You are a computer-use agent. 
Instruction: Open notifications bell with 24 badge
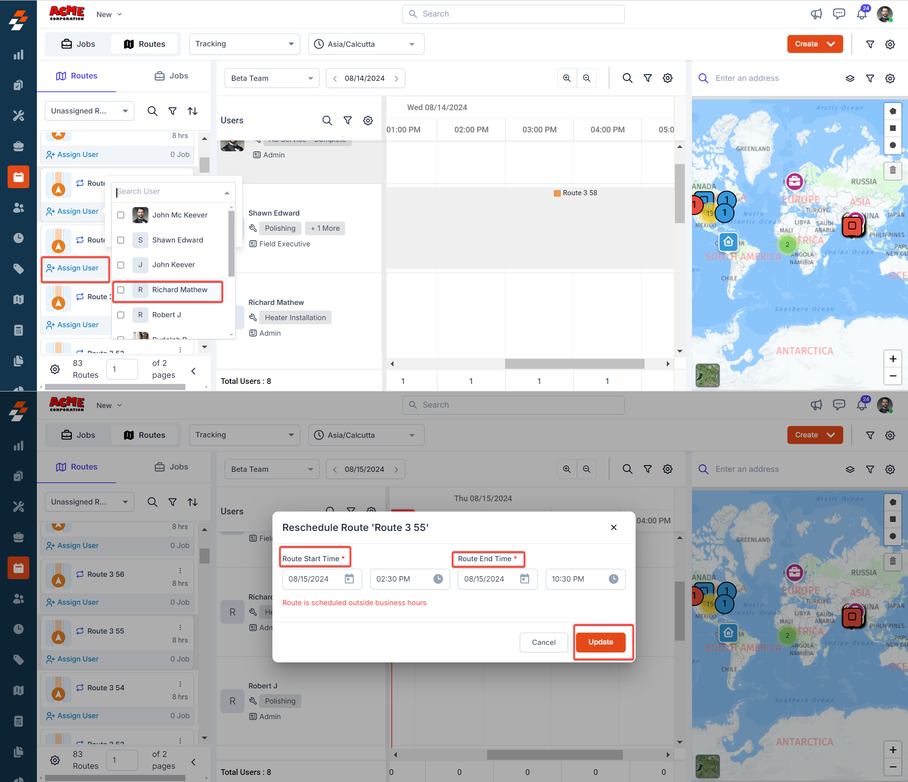862,14
